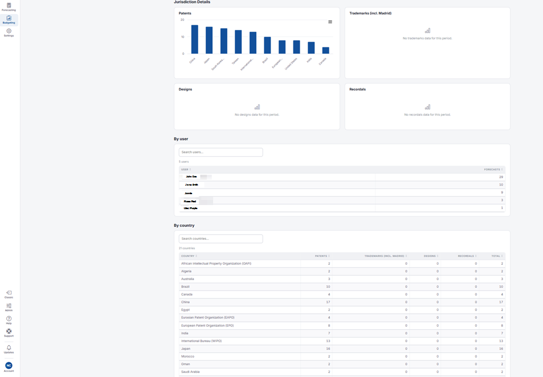Sort countries table by Patents column
Viewport: 543px width, 377px height.
[x=322, y=256]
